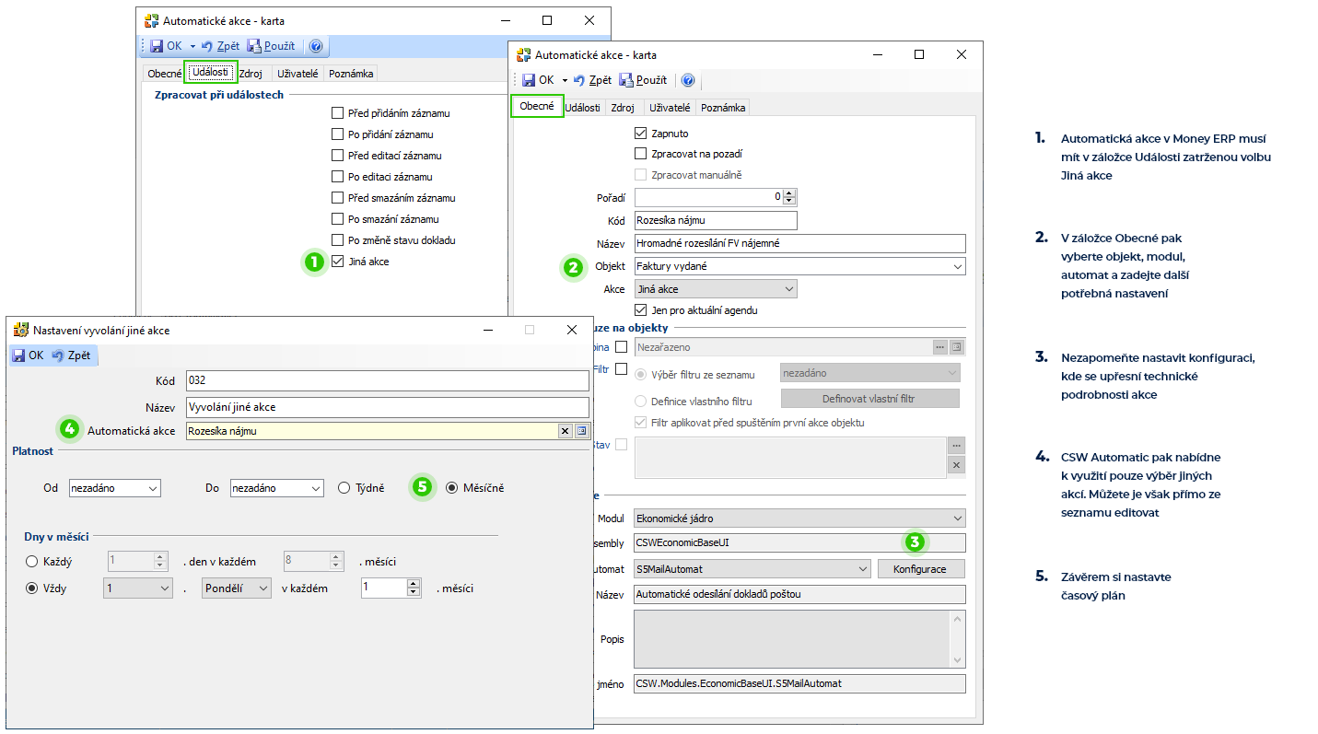Open help icon in back Automatické akce karta

point(316,46)
